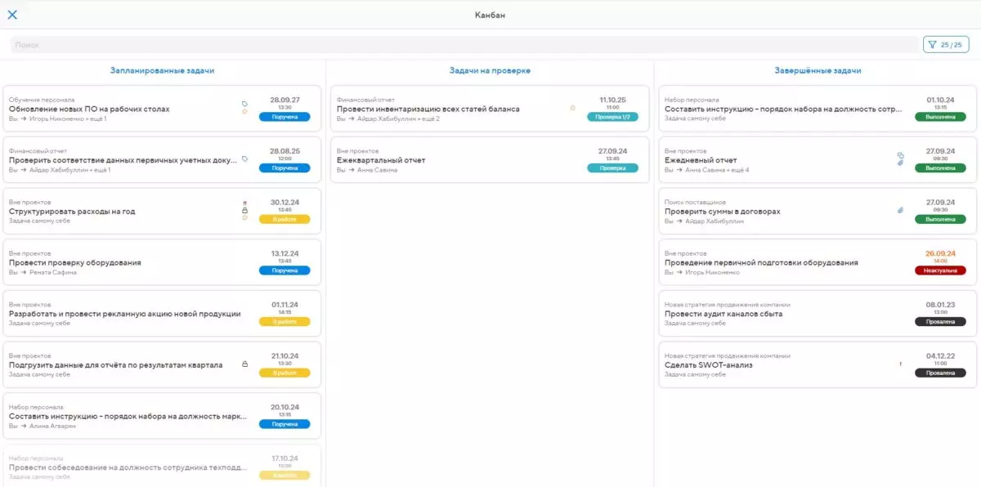This screenshot has width=981, height=487.
Task: Click the date 13.12.24 on equipment check card
Action: coord(284,253)
